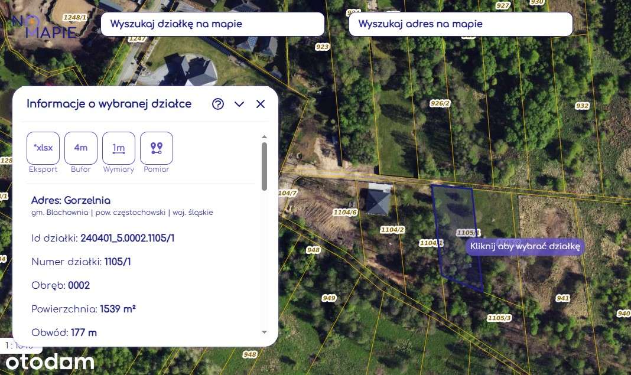Click parcel label 932 on the map

coord(582,106)
